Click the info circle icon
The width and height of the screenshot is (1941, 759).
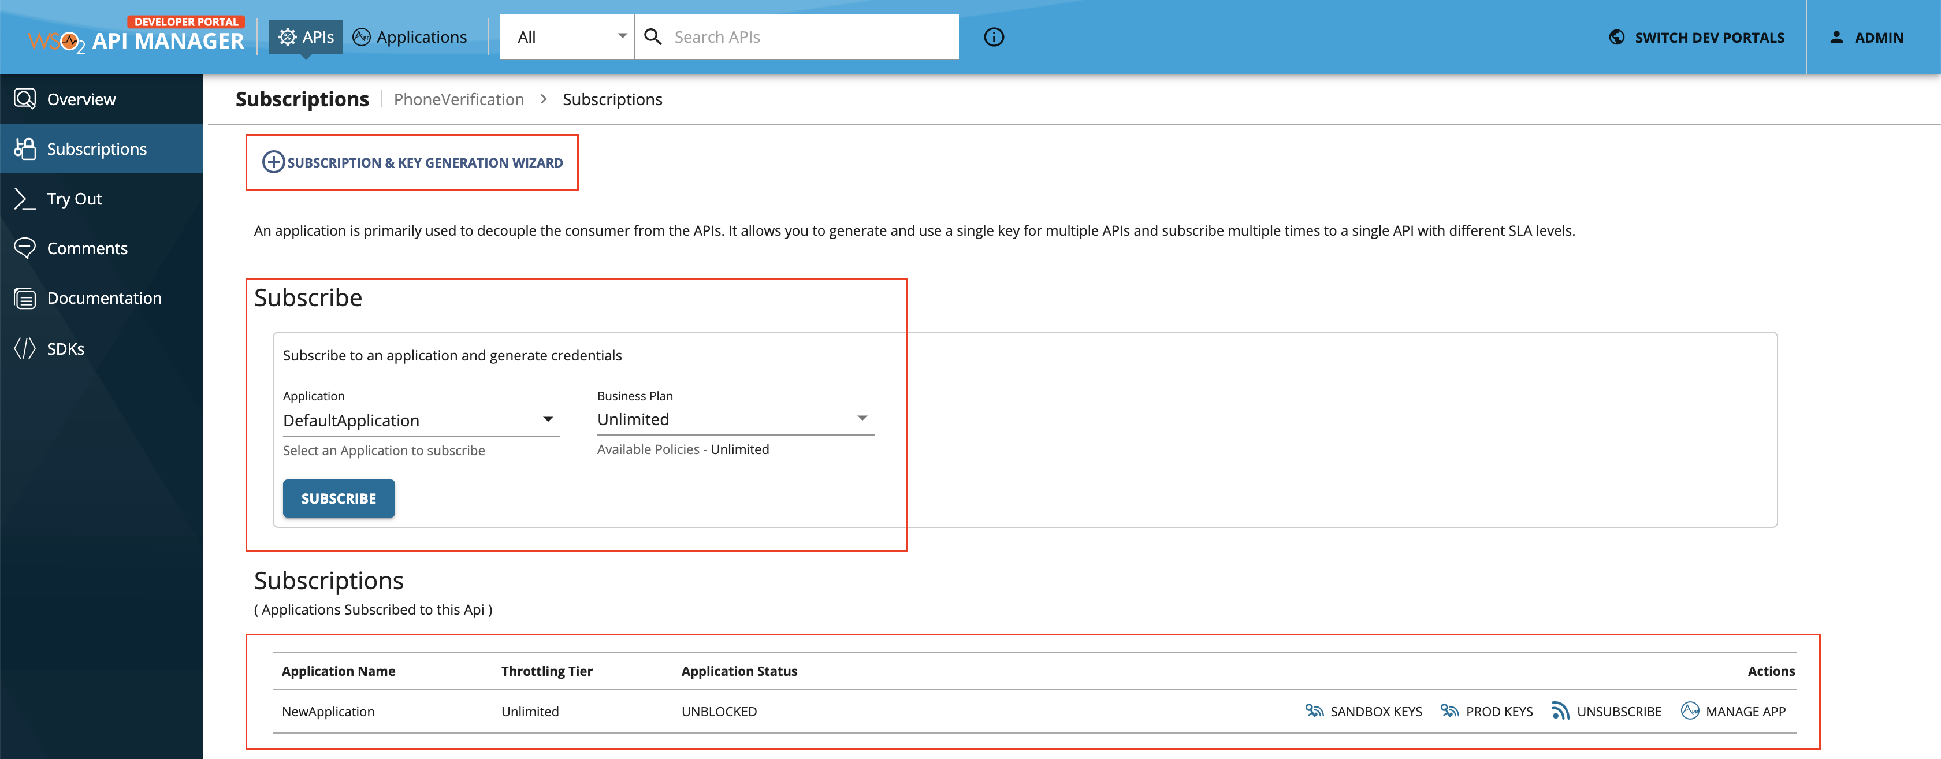click(994, 37)
